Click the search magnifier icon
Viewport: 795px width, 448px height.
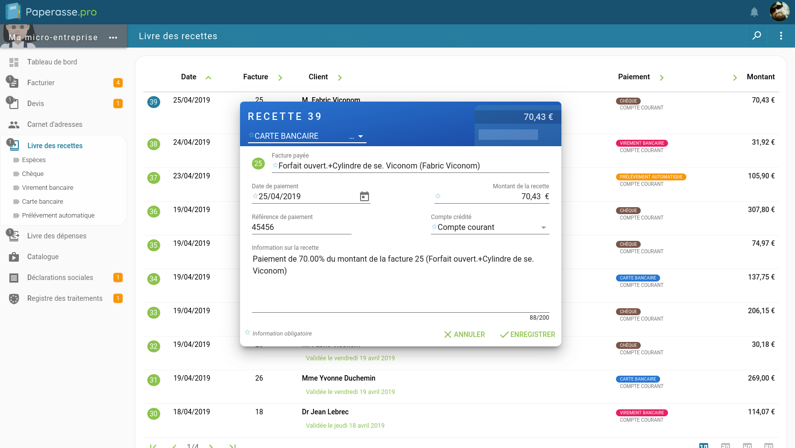[x=757, y=36]
